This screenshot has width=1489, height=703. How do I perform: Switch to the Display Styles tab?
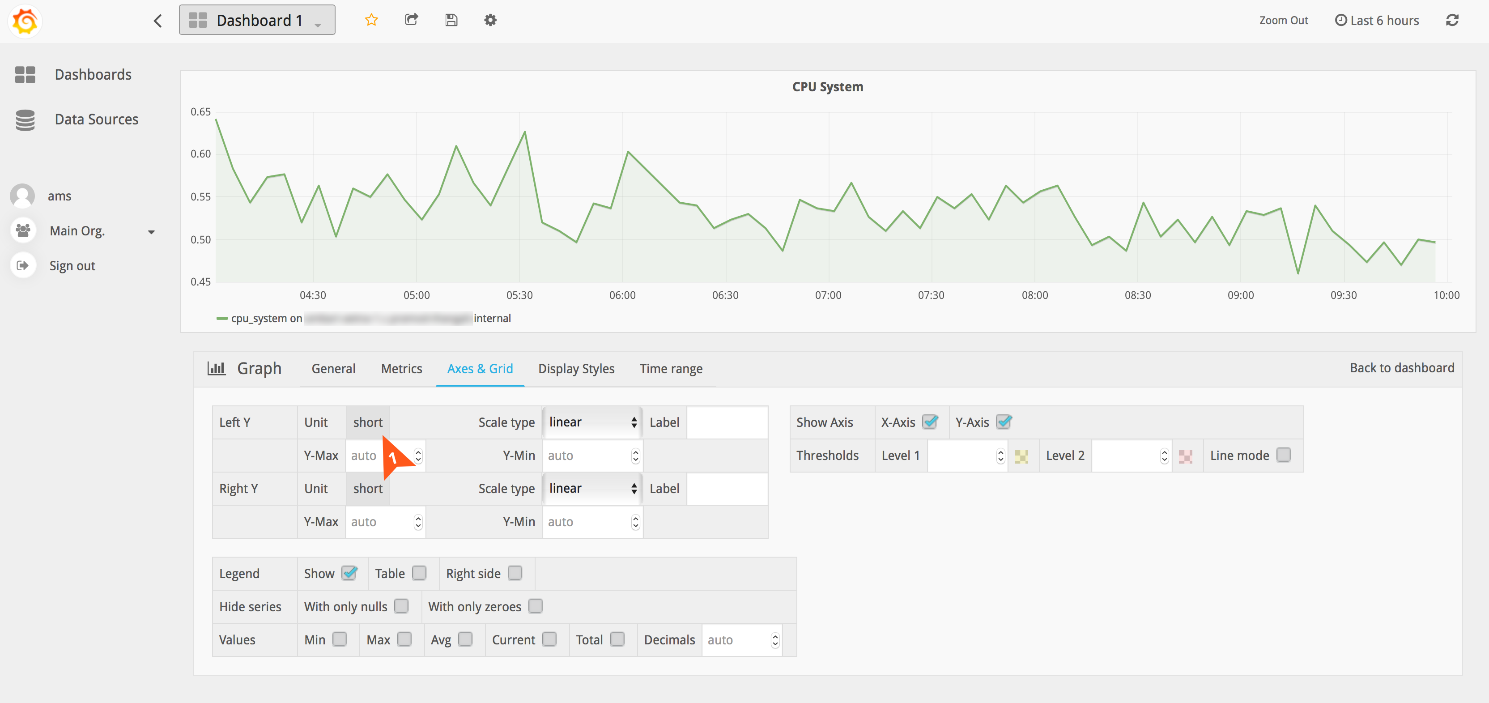tap(576, 369)
